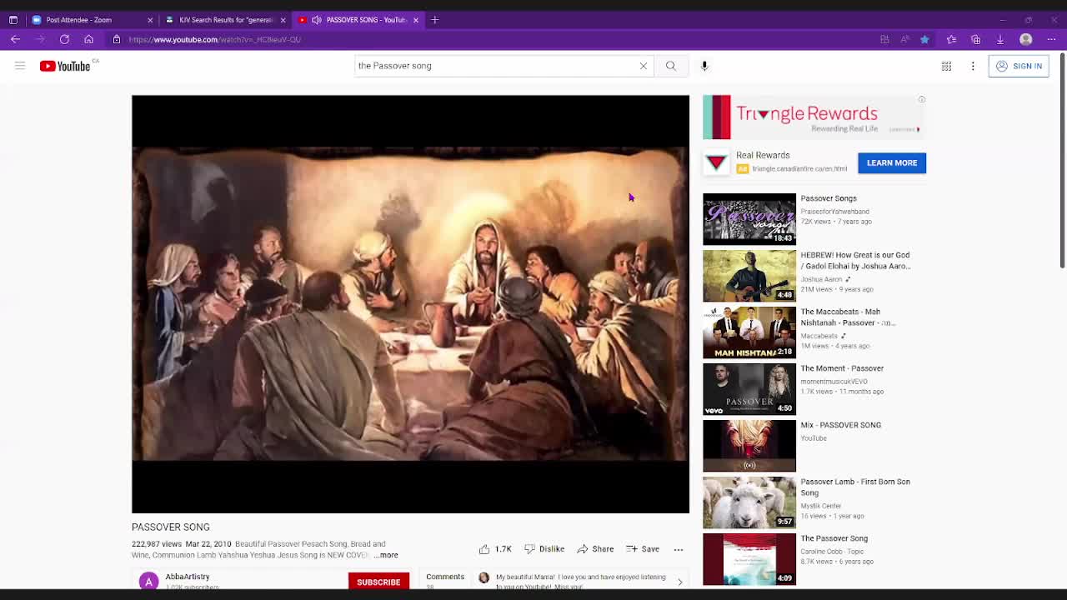This screenshot has height=600, width=1067.
Task: Expand description with ...more
Action: point(386,555)
